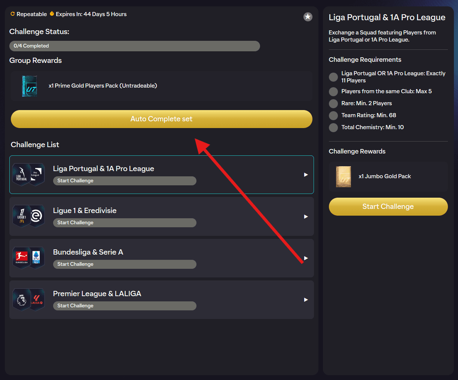Expand Bundesliga & Serie A arrow
Screen dimensions: 458x380
[306, 258]
